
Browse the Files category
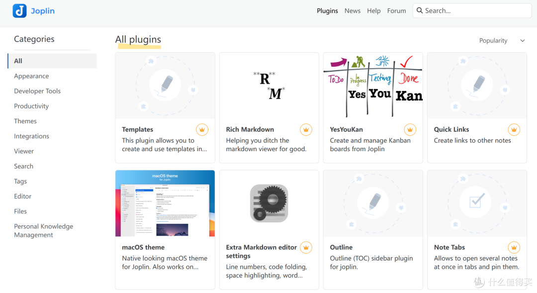(x=20, y=211)
